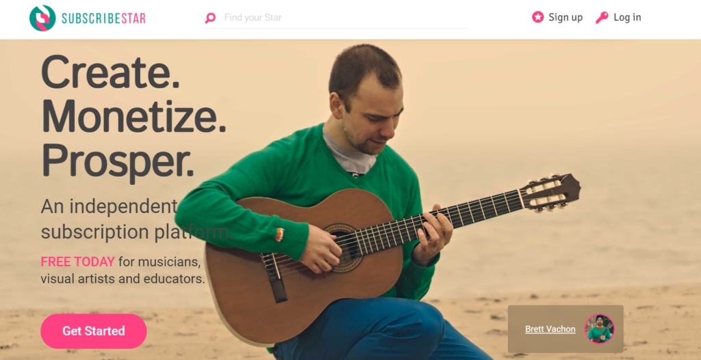Click the FREE TODAY pink text
This screenshot has width=701, height=360.
[x=78, y=262]
